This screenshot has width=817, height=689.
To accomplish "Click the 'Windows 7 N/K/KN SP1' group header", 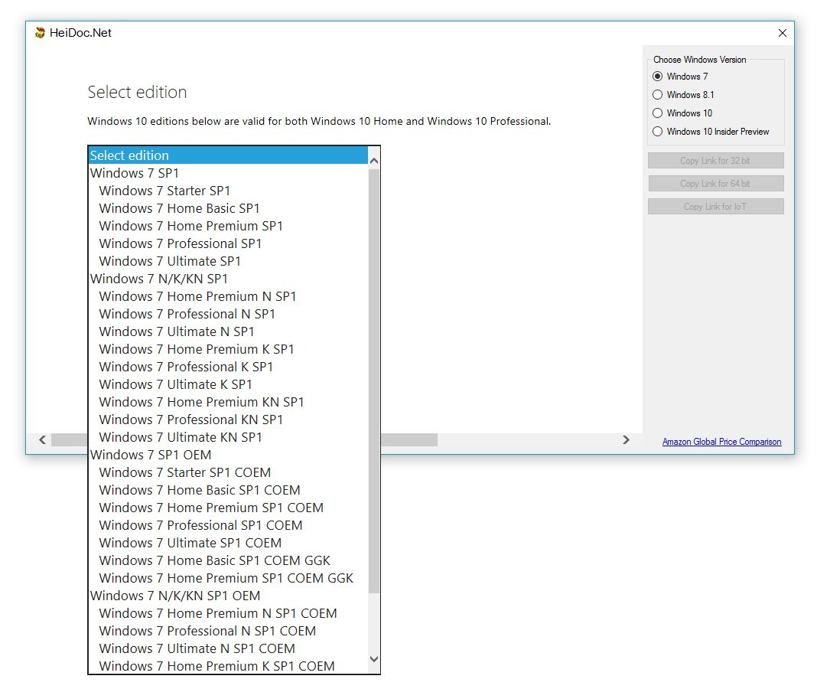I will click(x=228, y=279).
